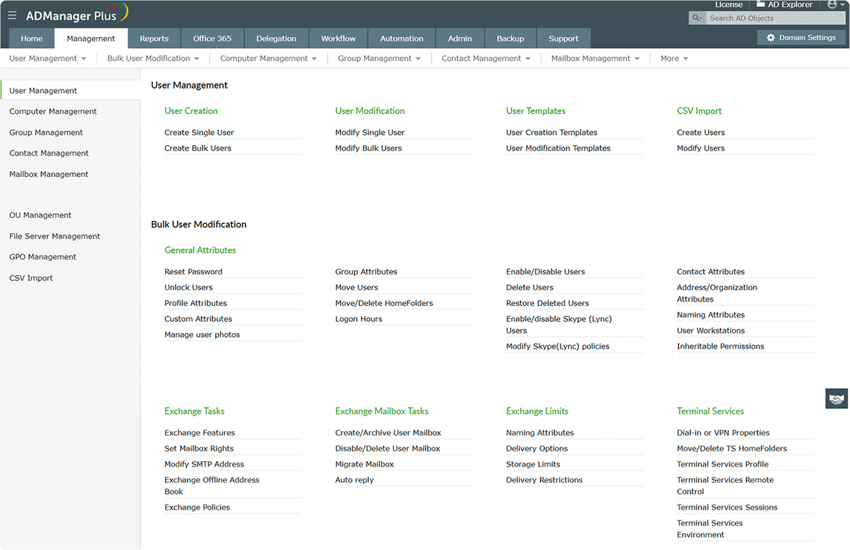Select the Management tab
Image resolution: width=850 pixels, height=550 pixels.
[91, 39]
